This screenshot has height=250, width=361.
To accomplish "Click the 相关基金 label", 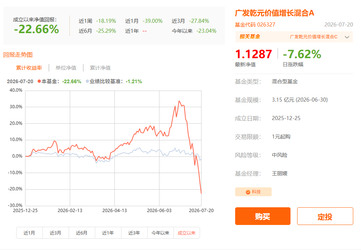I will (x=250, y=37).
